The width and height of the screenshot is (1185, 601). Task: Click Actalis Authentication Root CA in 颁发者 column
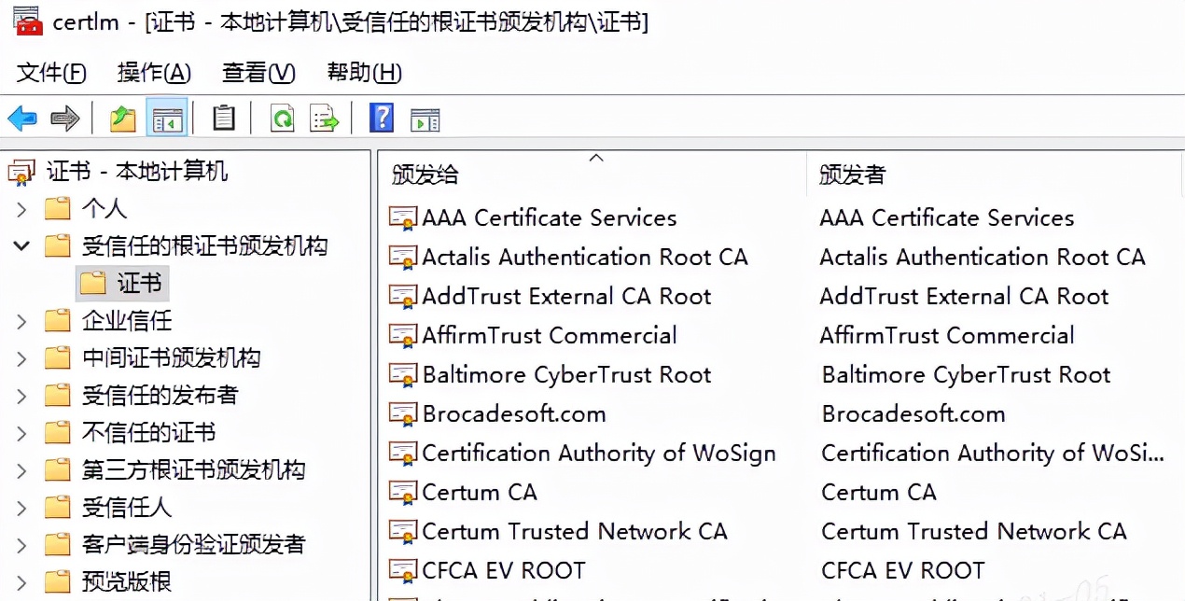pos(983,258)
